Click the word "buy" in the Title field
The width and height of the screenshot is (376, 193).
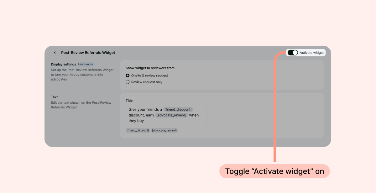pos(140,121)
